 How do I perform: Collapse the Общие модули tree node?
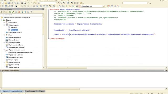pyautogui.click(x=4, y=25)
